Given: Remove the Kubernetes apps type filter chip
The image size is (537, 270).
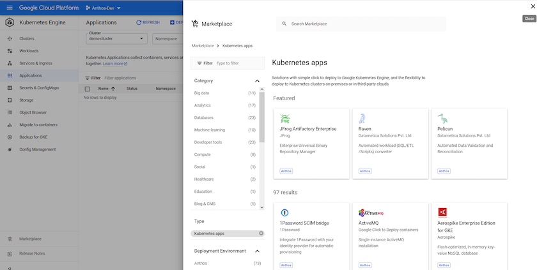Looking at the screenshot, I should click(x=261, y=234).
